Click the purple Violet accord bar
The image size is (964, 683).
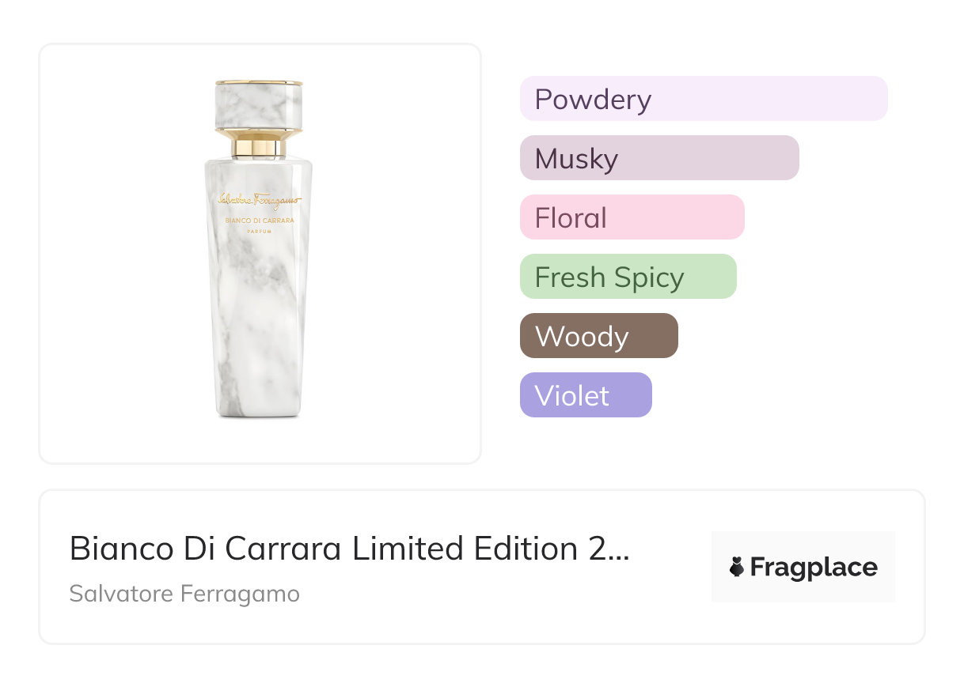[585, 395]
